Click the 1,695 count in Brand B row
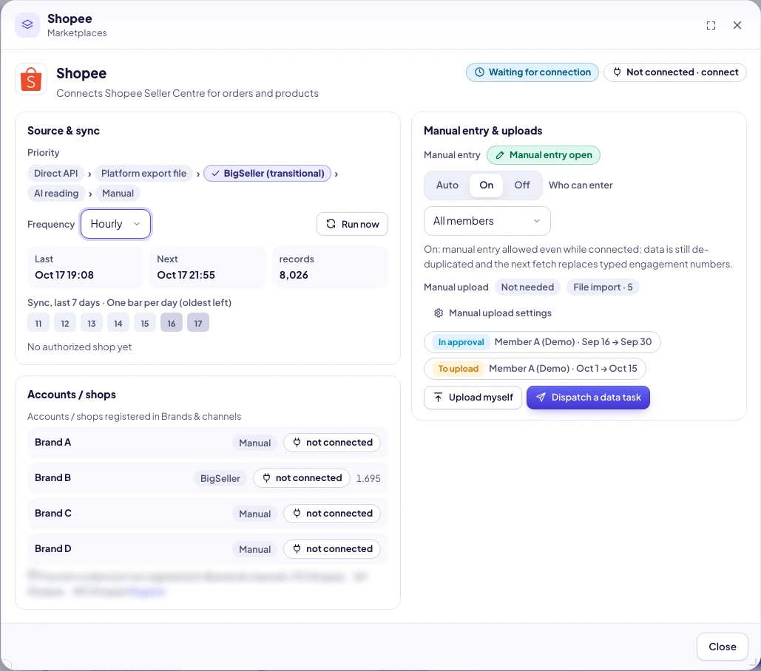This screenshot has width=761, height=671. click(x=368, y=479)
